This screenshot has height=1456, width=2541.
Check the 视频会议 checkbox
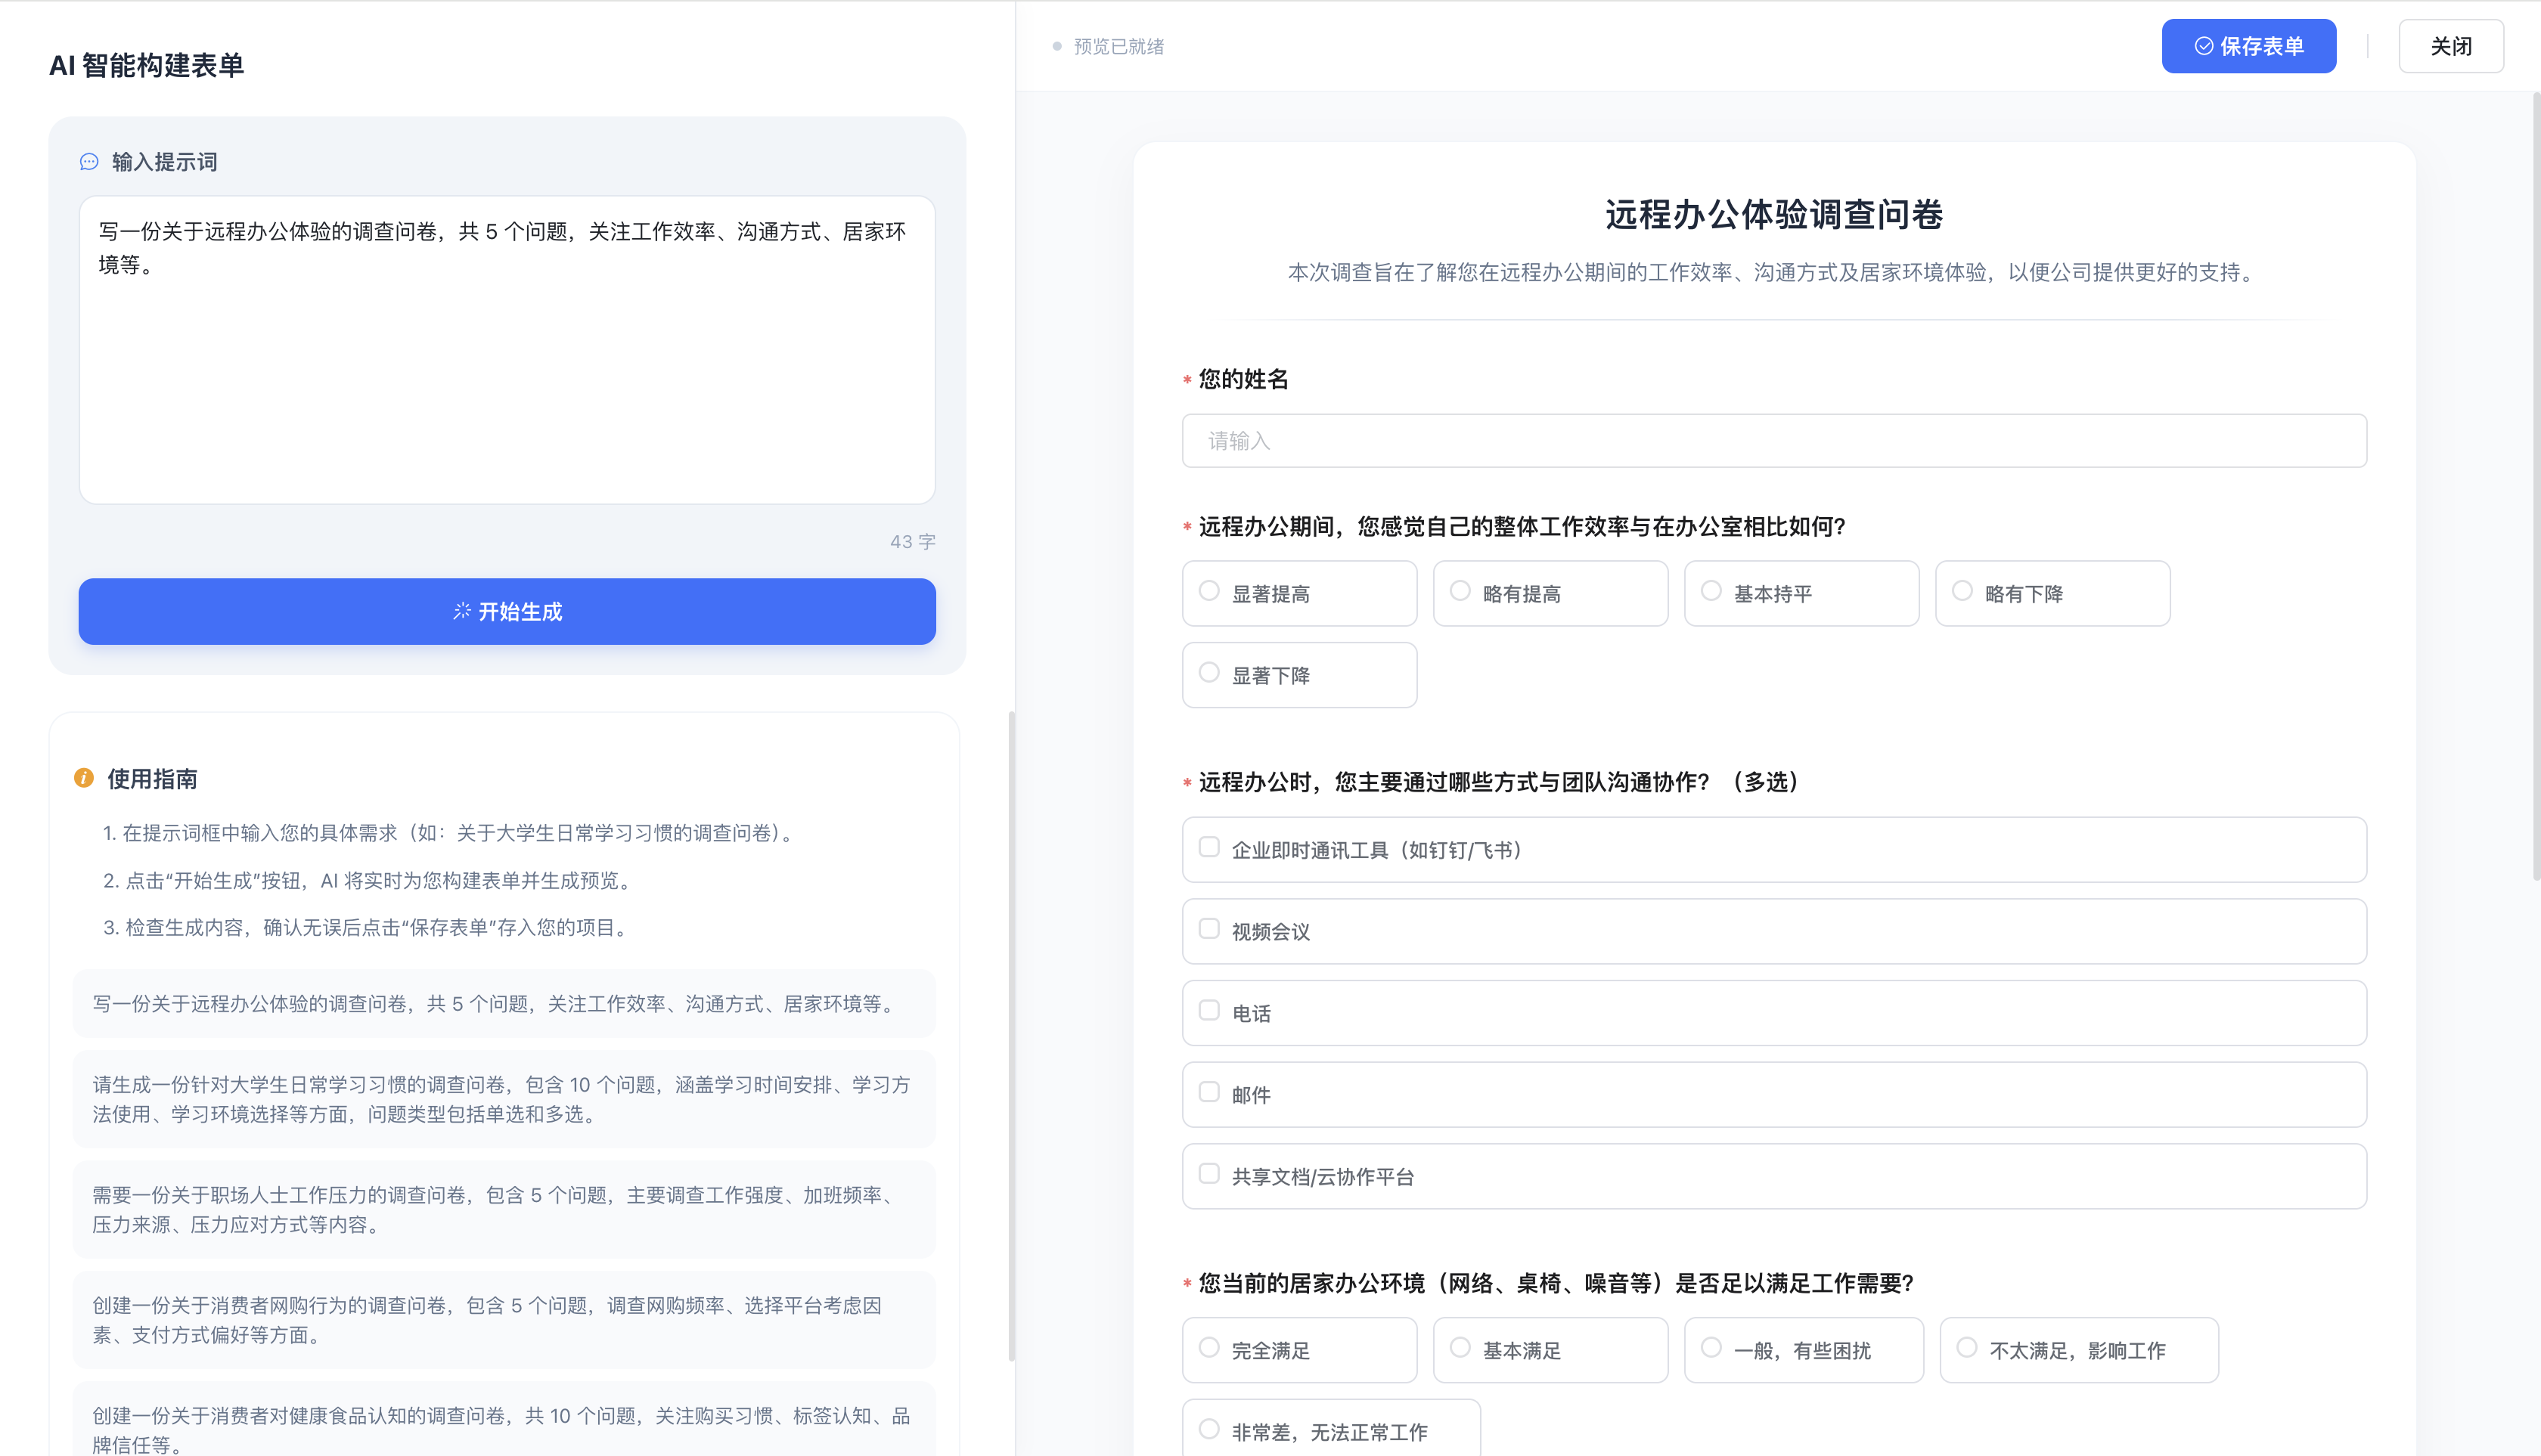(x=1208, y=929)
